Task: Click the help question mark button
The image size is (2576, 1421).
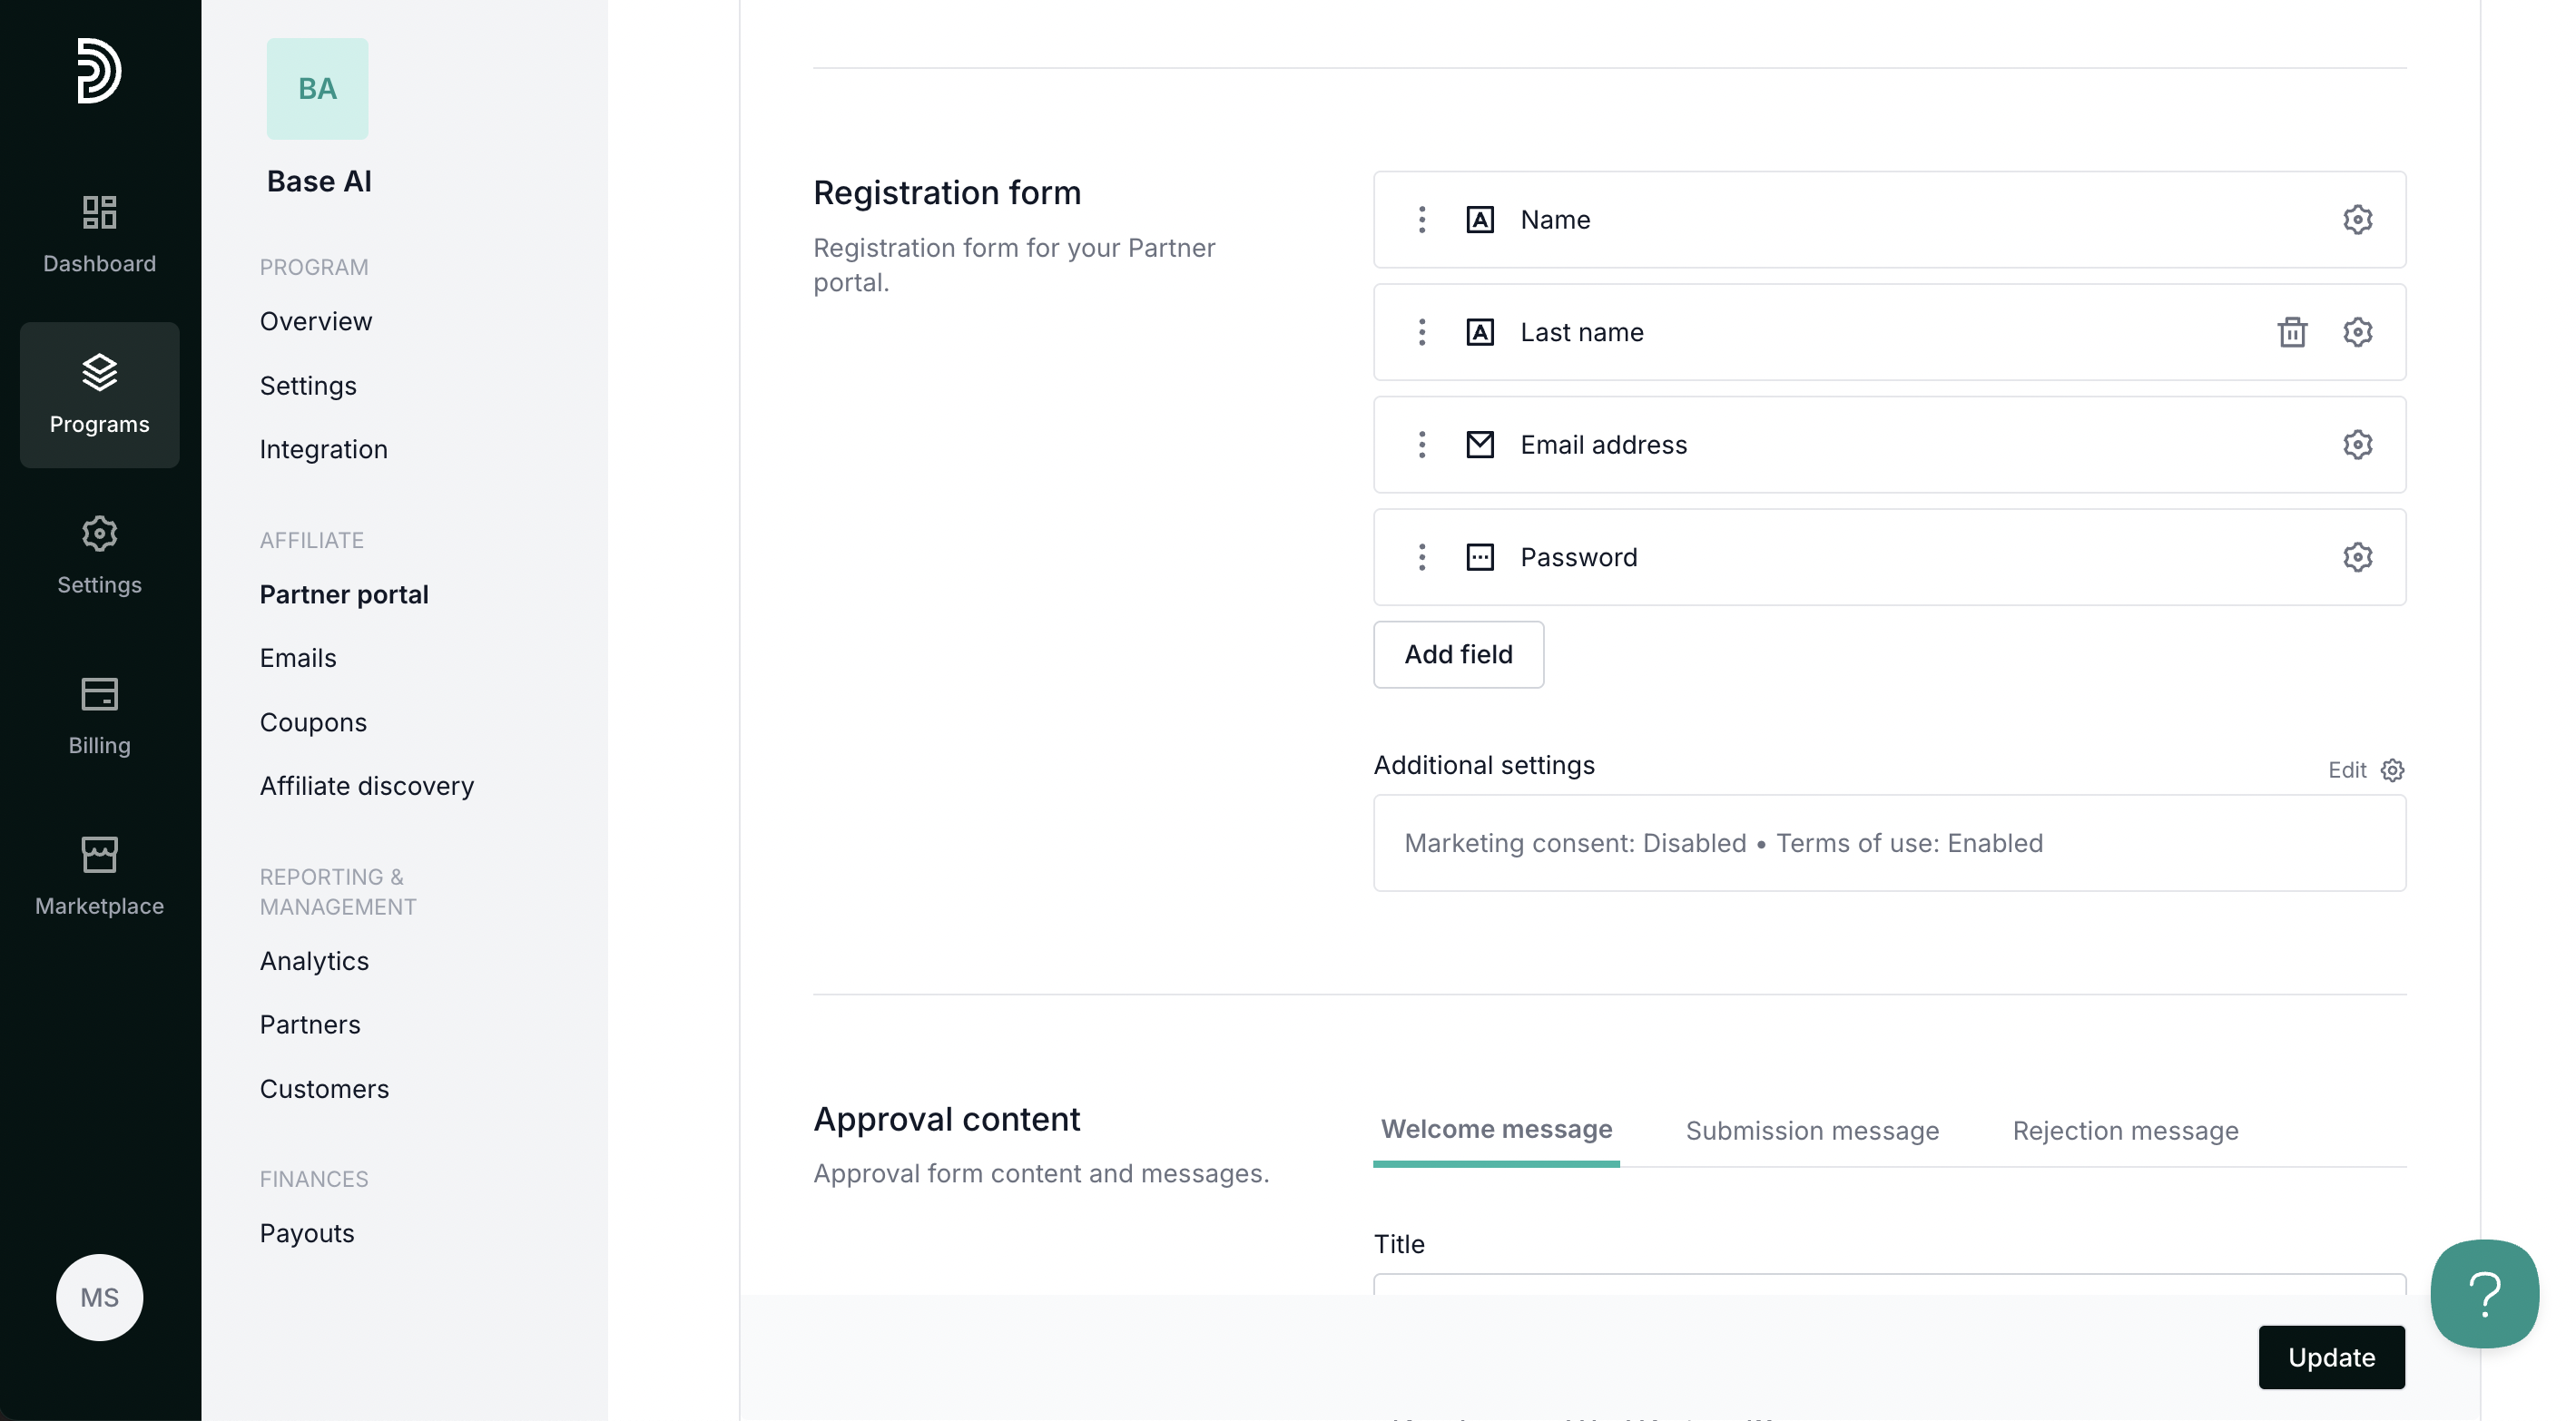Action: coord(2484,1294)
